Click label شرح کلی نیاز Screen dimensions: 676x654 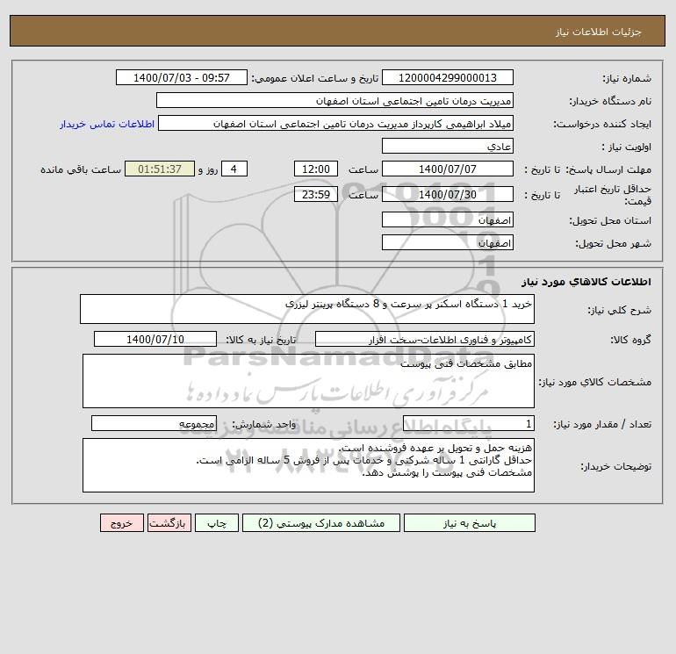click(620, 310)
